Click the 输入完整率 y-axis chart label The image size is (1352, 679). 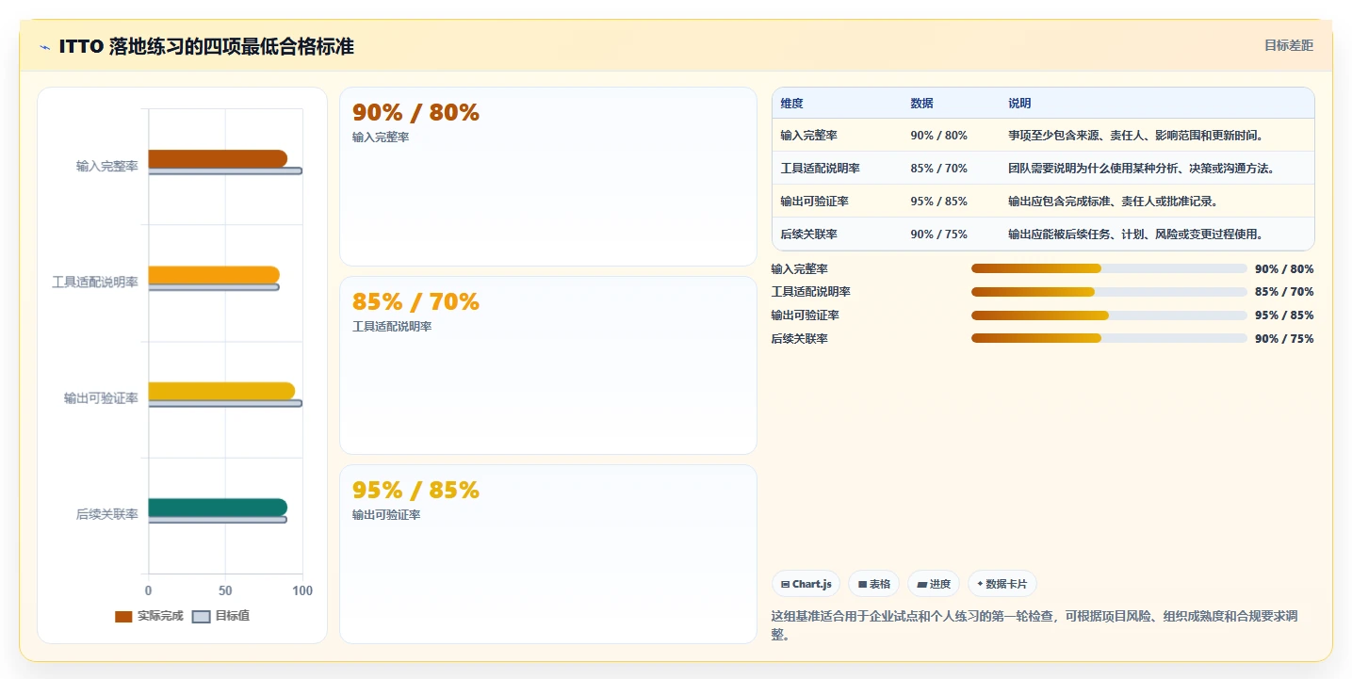(107, 166)
